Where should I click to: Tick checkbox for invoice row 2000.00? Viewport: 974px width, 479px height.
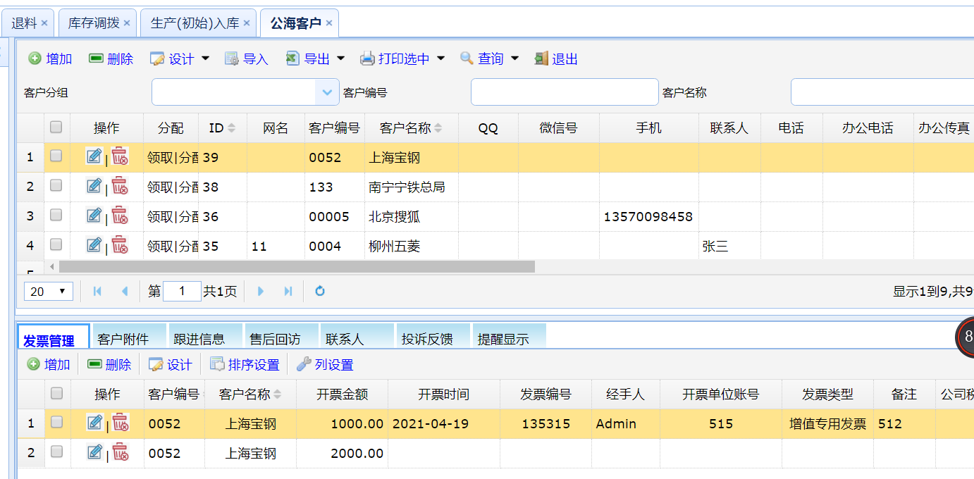click(56, 452)
